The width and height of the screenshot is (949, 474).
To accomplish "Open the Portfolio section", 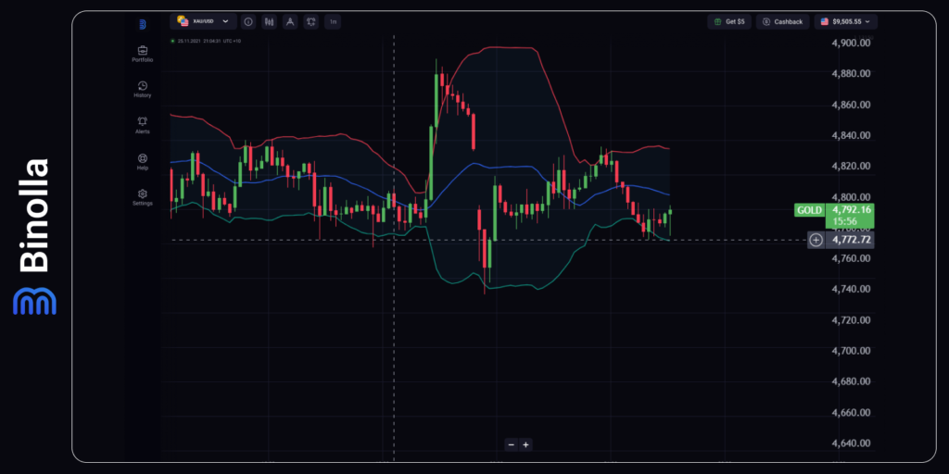I will pos(142,54).
